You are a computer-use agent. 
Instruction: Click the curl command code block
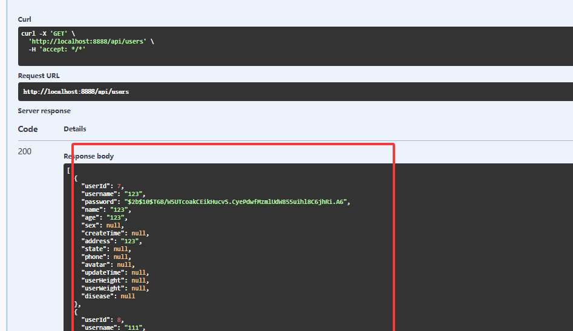point(295,46)
